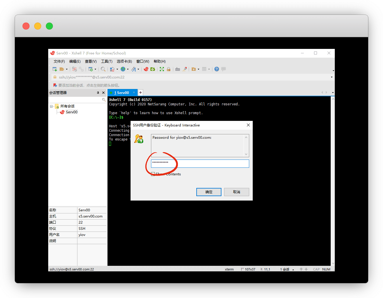Click the keyboard icon in the toolbar
This screenshot has height=298, width=383.
[178, 69]
